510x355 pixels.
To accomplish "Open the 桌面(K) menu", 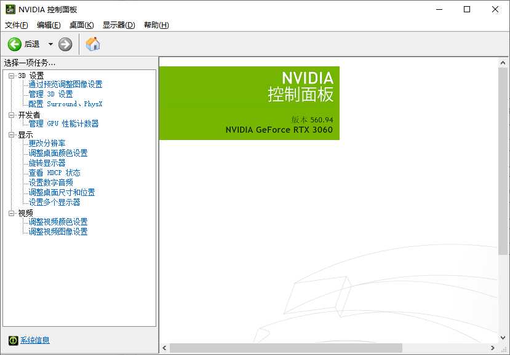I will [x=82, y=25].
